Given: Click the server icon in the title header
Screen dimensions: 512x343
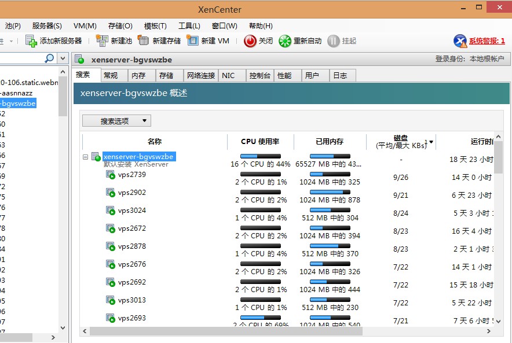Looking at the screenshot, I should pos(79,60).
